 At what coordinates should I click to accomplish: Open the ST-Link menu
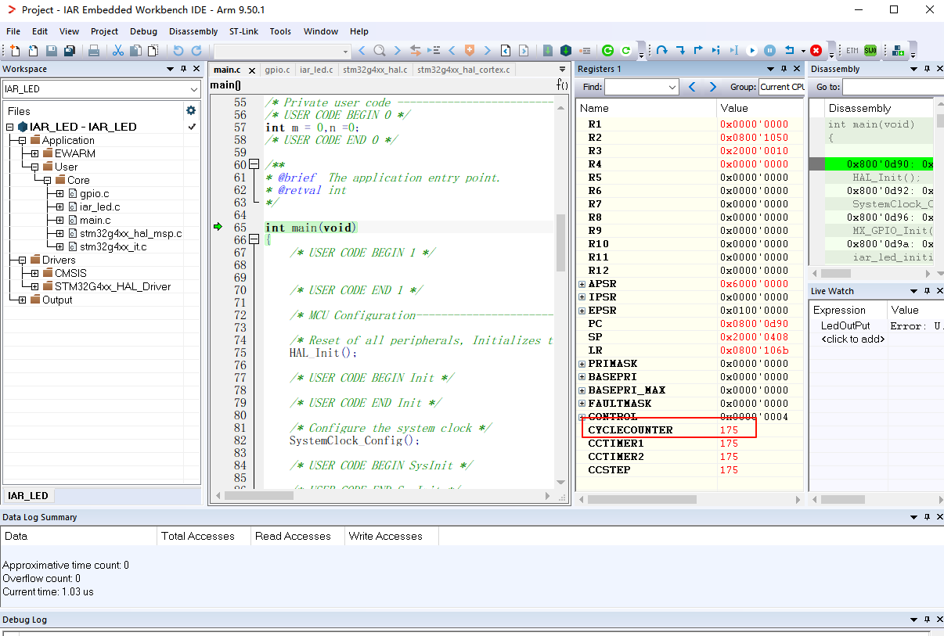point(244,31)
